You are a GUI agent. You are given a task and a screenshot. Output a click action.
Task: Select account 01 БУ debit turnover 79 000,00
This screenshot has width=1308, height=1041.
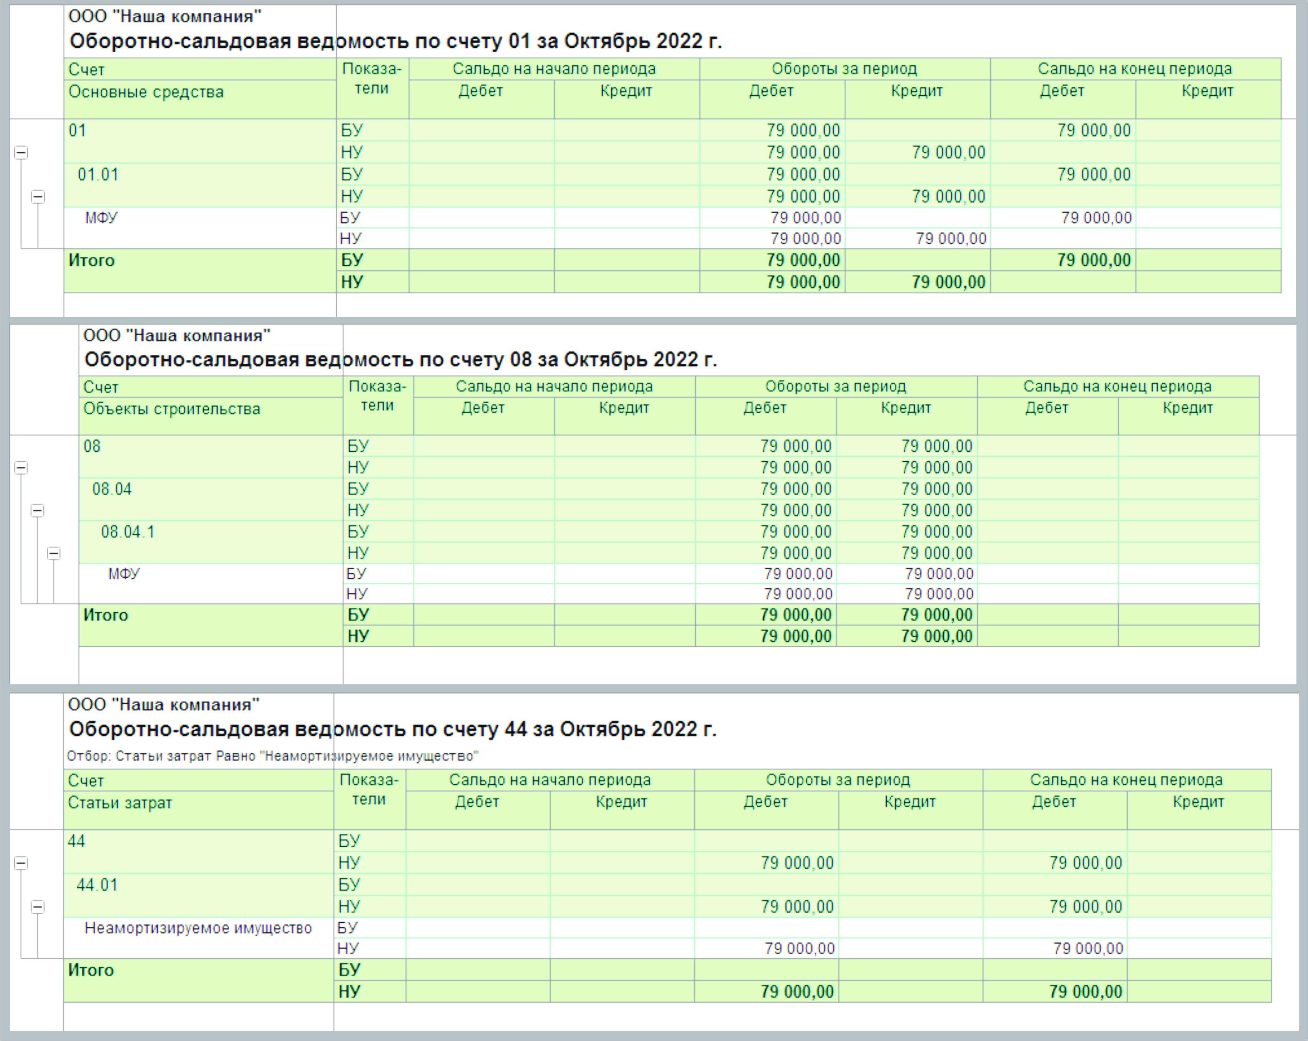(x=772, y=131)
